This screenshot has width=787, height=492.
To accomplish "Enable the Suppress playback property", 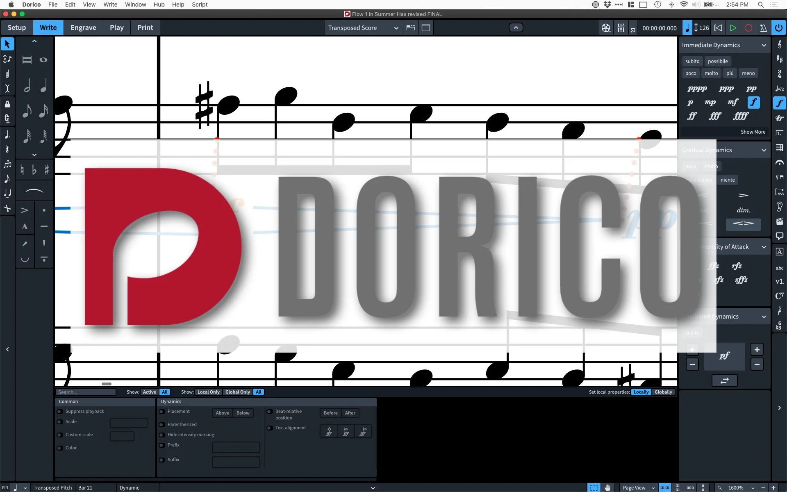I will pyautogui.click(x=60, y=412).
